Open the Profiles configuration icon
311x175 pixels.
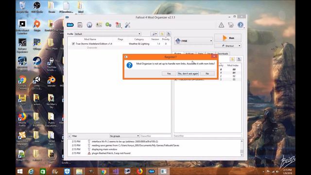pyautogui.click(x=99, y=25)
